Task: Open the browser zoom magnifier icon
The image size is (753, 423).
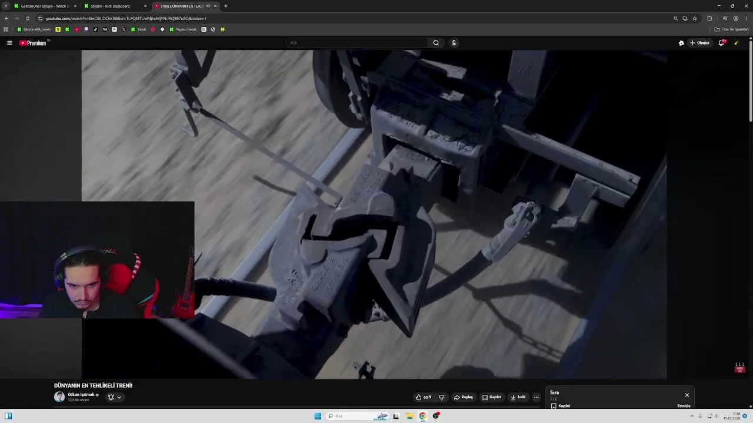Action: pyautogui.click(x=675, y=18)
